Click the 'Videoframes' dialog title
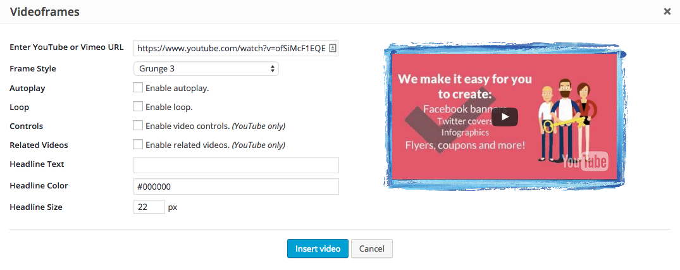 point(45,12)
